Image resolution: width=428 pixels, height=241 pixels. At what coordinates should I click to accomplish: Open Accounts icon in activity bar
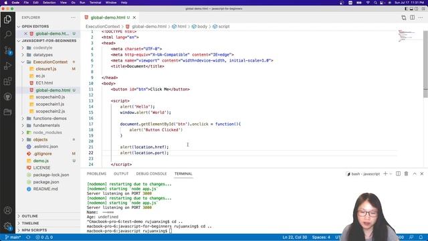(x=7, y=210)
